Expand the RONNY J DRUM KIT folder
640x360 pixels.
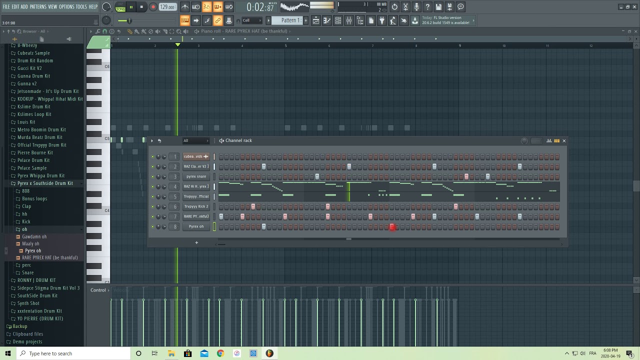(36, 280)
